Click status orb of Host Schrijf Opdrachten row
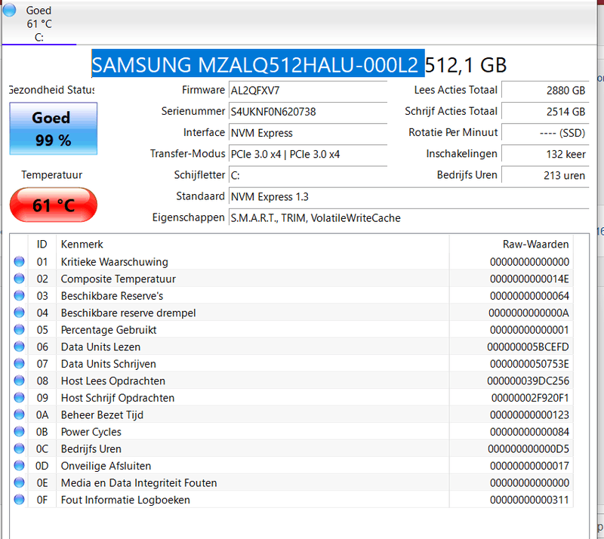Screen dimensions: 604x539 tap(19, 398)
